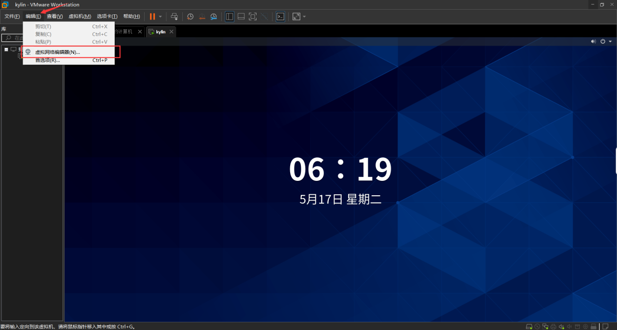Viewport: 617px width, 330px height.
Task: Send Ctrl+Alt+Del to the virtual machine
Action: (174, 16)
